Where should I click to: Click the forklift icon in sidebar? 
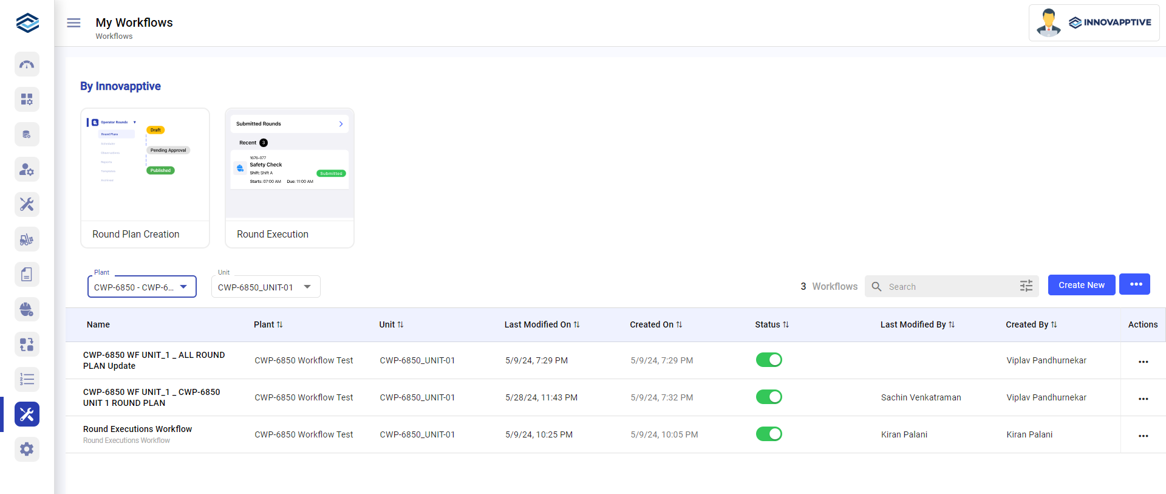(27, 240)
